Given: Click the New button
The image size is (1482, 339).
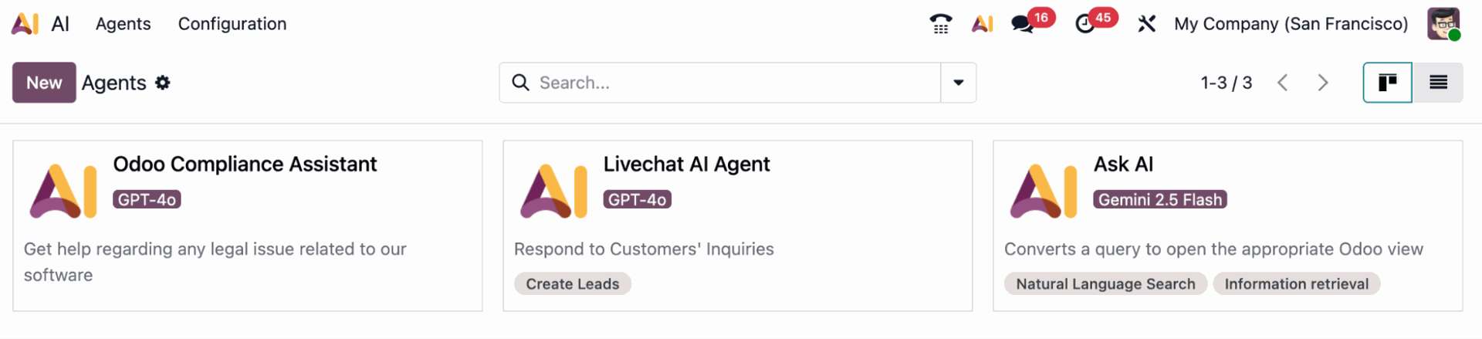Looking at the screenshot, I should pyautogui.click(x=44, y=83).
